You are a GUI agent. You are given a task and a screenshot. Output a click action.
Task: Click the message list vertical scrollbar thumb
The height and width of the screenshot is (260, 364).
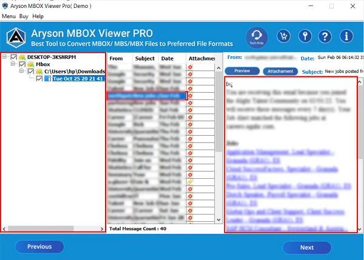tap(218, 112)
